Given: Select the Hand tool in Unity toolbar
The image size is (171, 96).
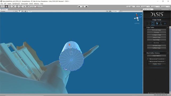Looking at the screenshot, I should pyautogui.click(x=3, y=7).
